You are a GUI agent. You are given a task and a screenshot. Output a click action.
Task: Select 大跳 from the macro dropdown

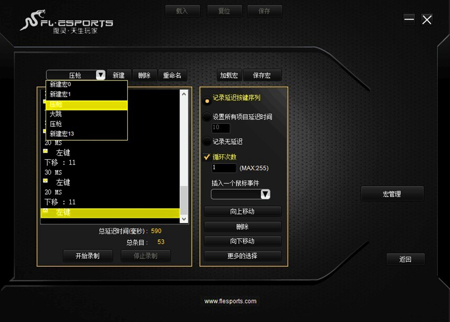[x=87, y=114]
